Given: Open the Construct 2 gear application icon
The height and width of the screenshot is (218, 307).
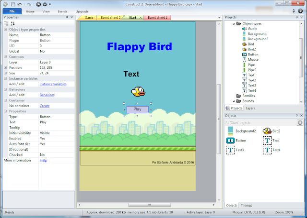Looking at the screenshot, I should 5,4.
